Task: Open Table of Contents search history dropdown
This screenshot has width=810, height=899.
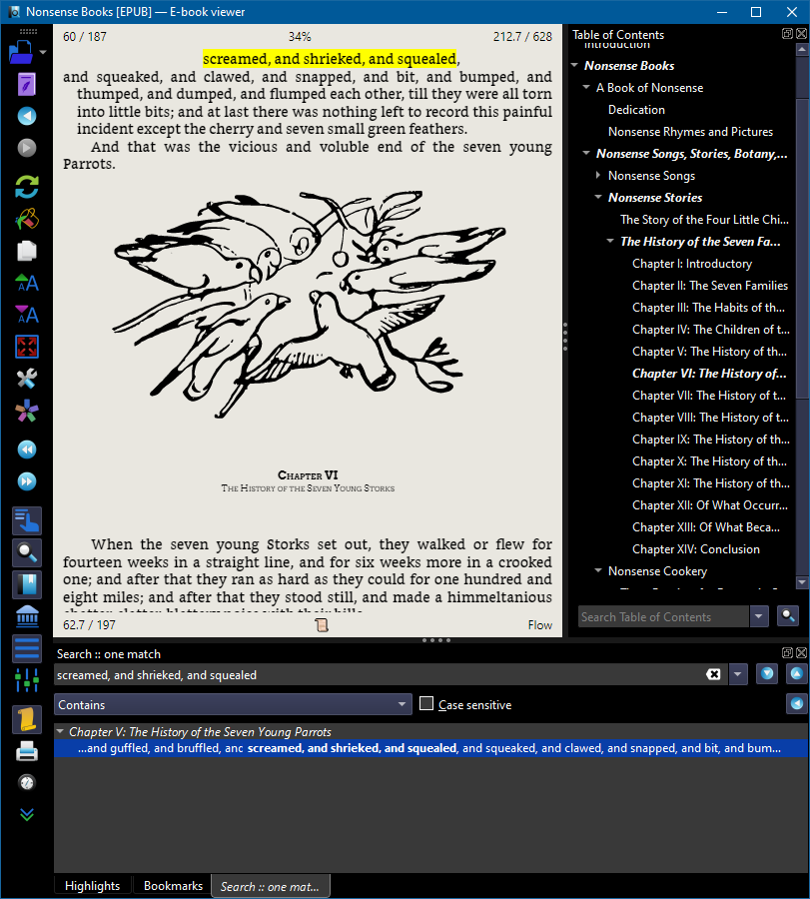Action: point(759,617)
